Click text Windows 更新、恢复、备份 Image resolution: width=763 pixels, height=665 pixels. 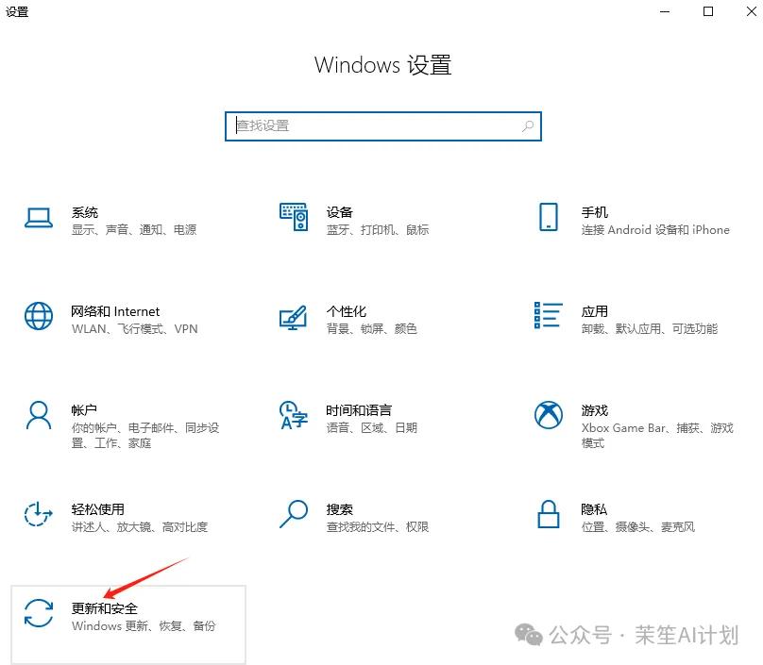click(144, 626)
